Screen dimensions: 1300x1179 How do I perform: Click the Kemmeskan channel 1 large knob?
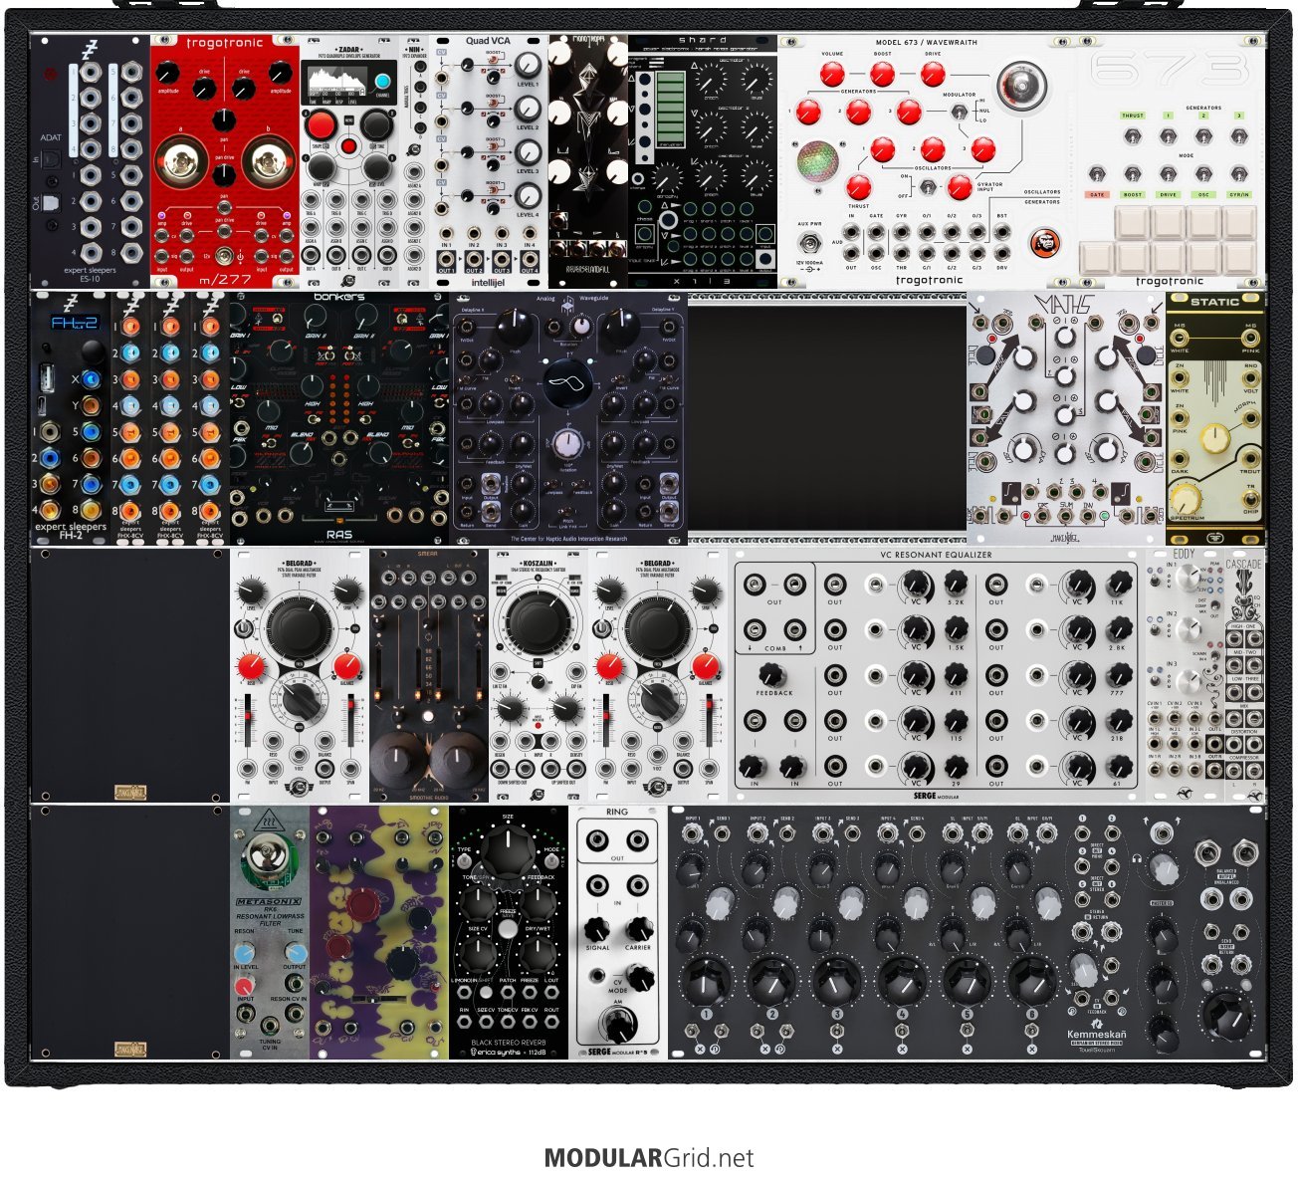(706, 981)
